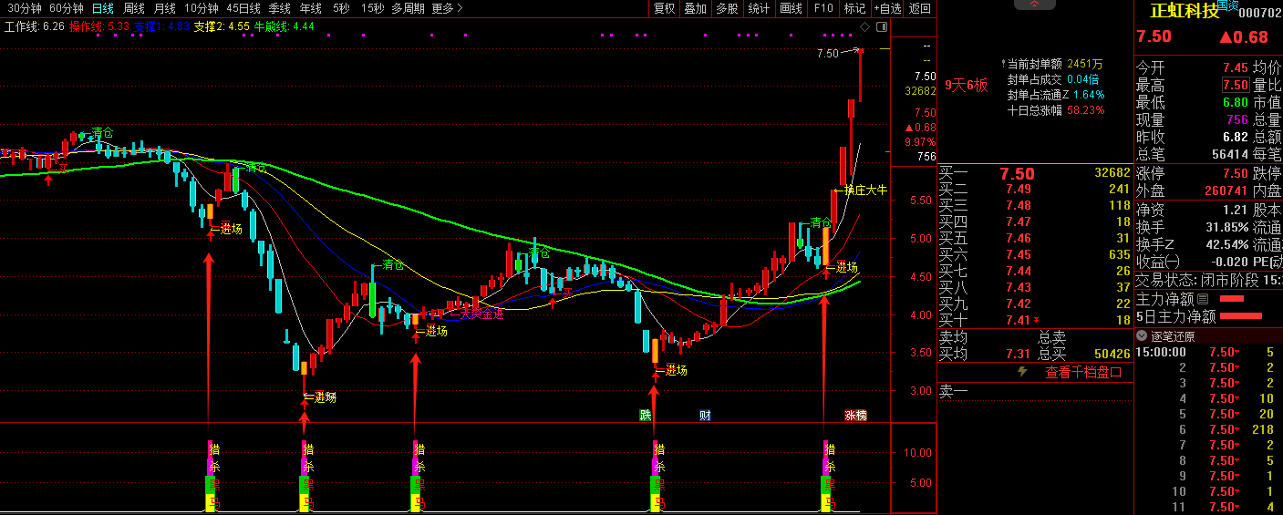This screenshot has height=515, width=1283.
Task: Click the 工作线 6.26 indicator label
Action: 35,26
